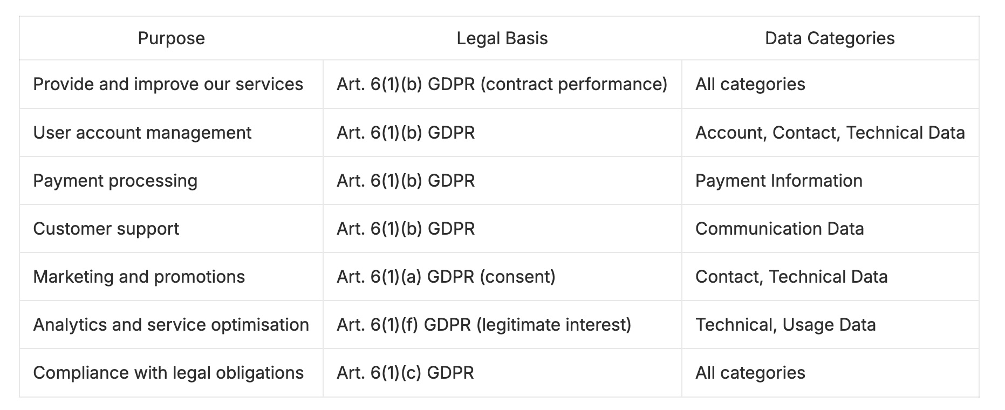Click the 'contract performance' legal basis cell

click(502, 84)
